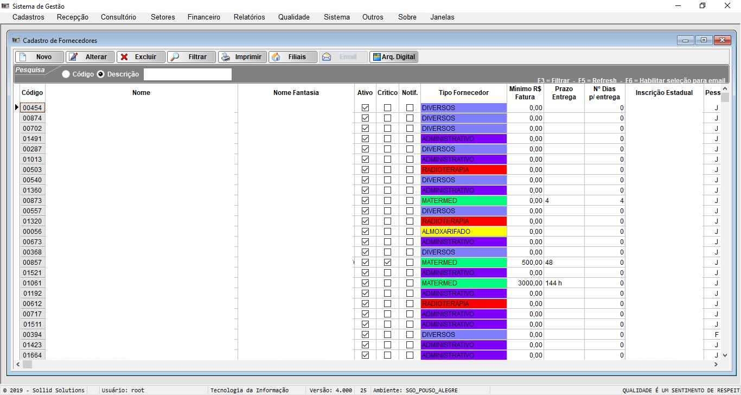This screenshot has height=395, width=741.
Task: Open the Consultório menu
Action: pyautogui.click(x=119, y=17)
